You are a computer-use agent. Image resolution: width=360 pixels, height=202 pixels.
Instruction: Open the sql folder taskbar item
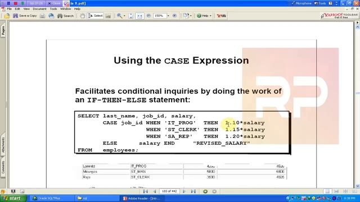click(97, 198)
